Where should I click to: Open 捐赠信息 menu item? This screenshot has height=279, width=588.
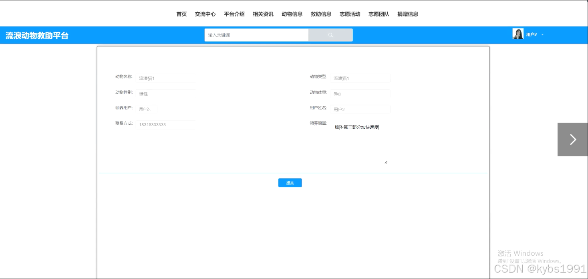coord(408,14)
